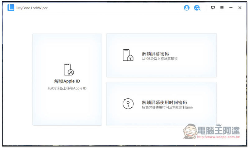The width and height of the screenshot is (249, 148).
Task: Click the iMyFone LockWiper title text
Action: (x=32, y=8)
